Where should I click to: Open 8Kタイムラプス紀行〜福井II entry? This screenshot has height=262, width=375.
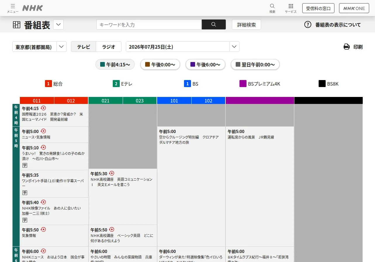260,254
